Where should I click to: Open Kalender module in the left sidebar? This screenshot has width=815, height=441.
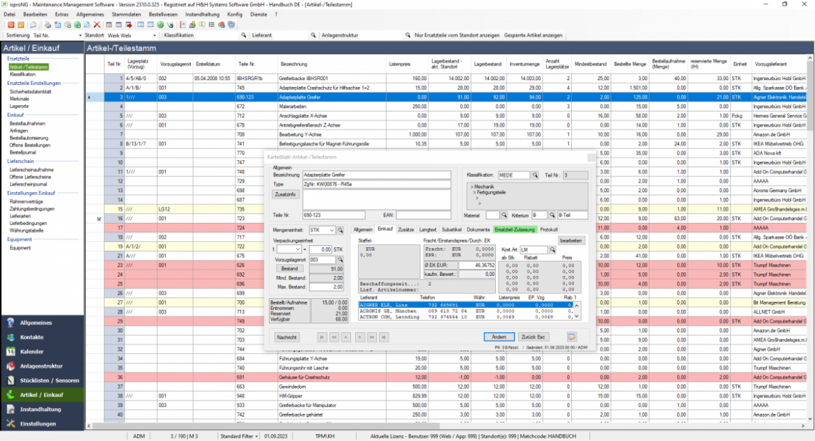click(31, 352)
